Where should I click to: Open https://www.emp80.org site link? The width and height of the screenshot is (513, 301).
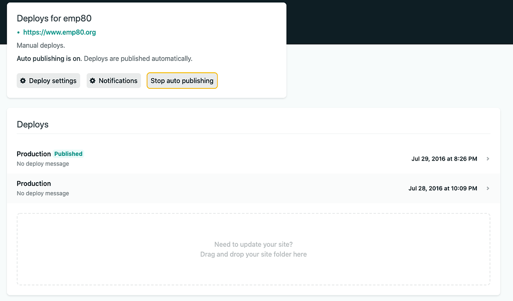[x=60, y=32]
